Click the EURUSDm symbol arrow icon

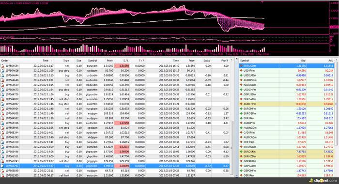click(241, 66)
